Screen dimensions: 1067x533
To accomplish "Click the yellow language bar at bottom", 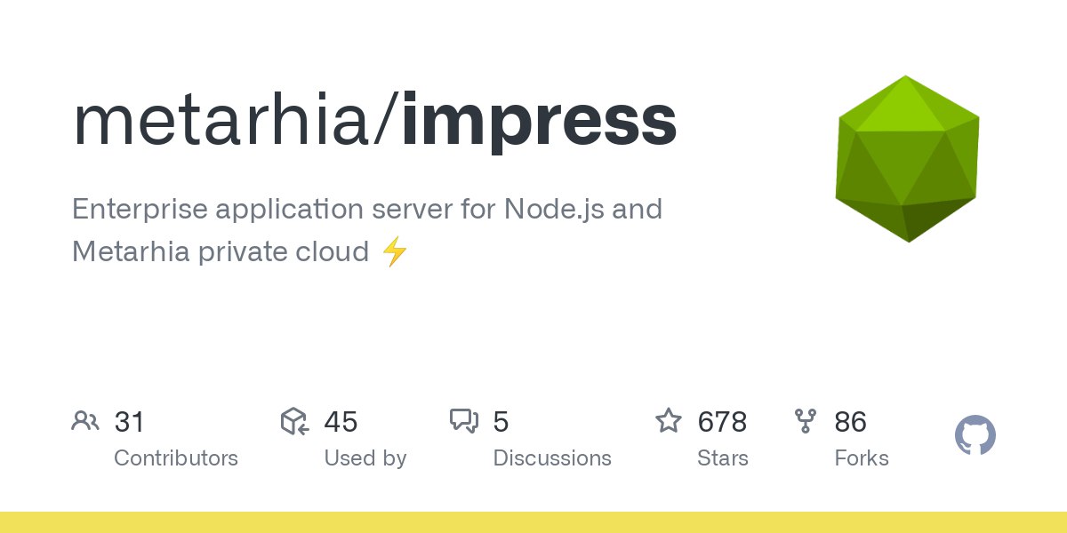I will click(x=533, y=522).
